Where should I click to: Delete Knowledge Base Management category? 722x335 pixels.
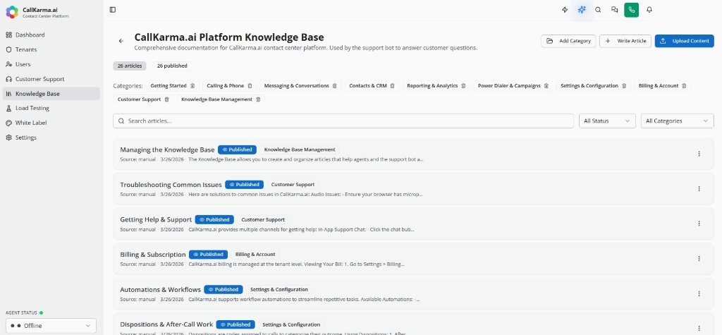258,99
